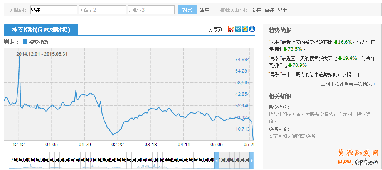Screen dimensions: 382x170
Task: Select recommended keyword 男士
Action: 282,10
